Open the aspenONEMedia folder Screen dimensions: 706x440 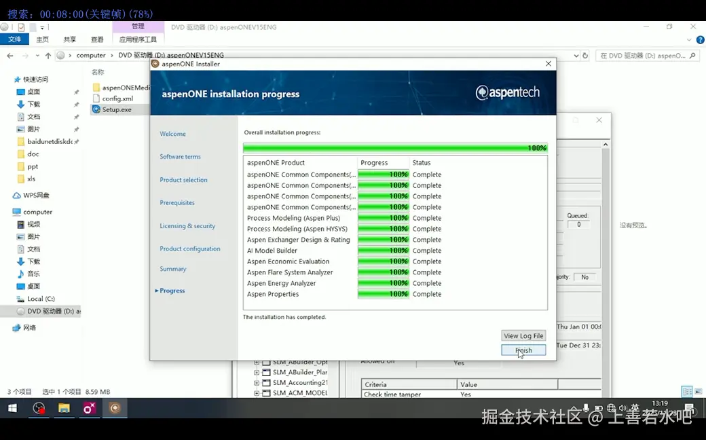(121, 88)
